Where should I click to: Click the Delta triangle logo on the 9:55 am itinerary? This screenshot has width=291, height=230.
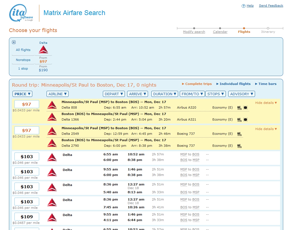52,173
